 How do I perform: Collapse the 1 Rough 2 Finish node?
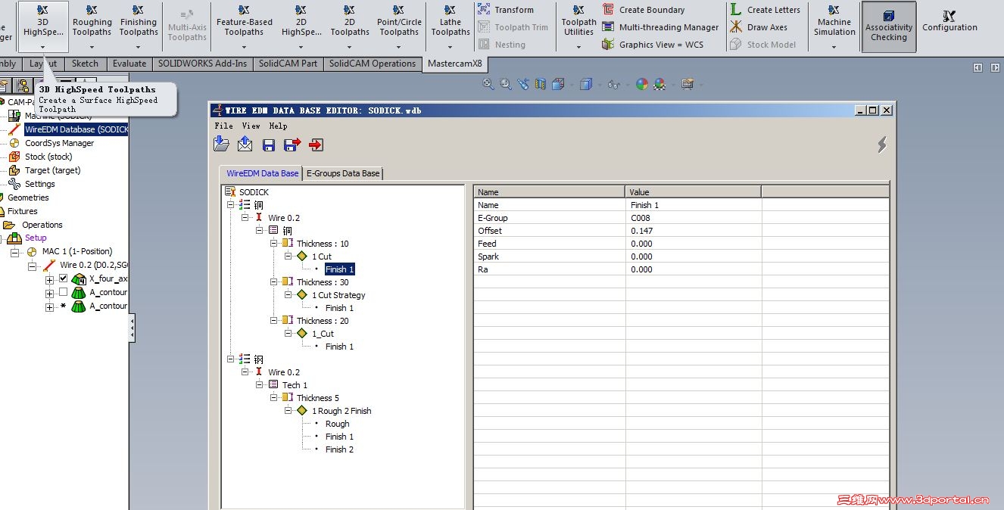point(288,411)
